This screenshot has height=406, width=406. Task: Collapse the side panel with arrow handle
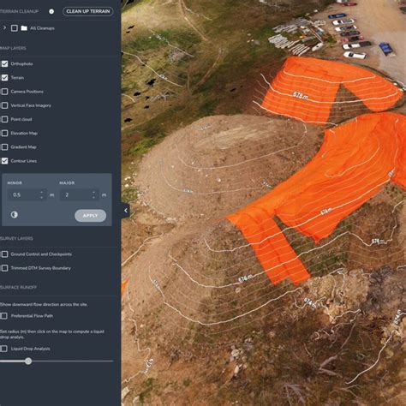(126, 211)
